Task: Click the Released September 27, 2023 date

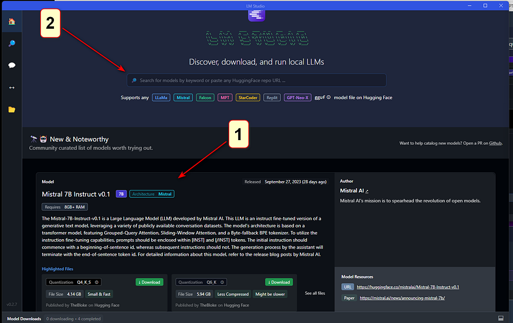Action: click(285, 182)
